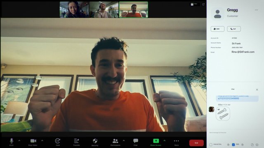The width and height of the screenshot is (264, 148).
Task: Open the emoji picker icon
Action: (257, 144)
